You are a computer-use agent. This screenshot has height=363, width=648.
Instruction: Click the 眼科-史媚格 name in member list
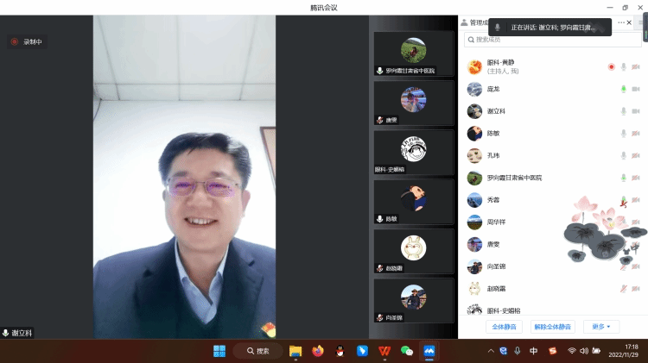pos(504,311)
